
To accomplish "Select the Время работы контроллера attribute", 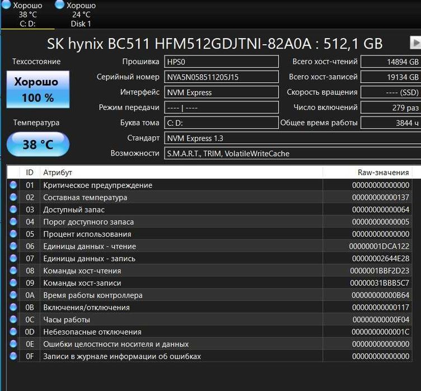I will [x=93, y=295].
